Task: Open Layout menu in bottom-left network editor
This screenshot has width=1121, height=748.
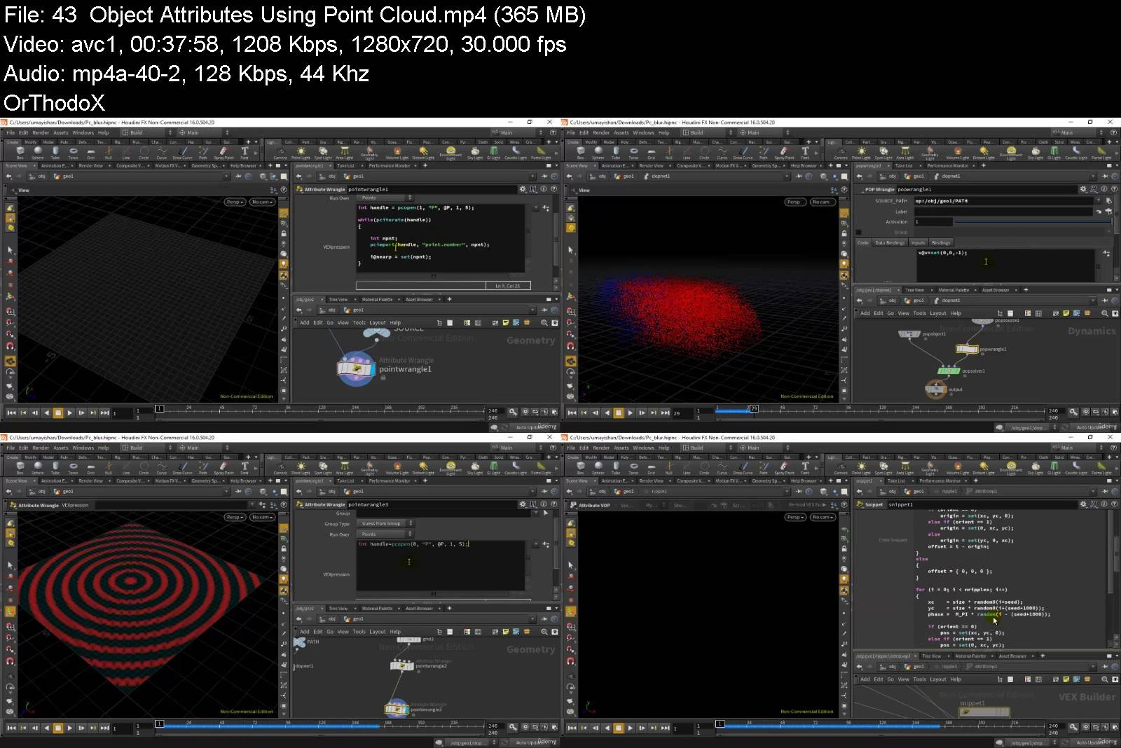Action: click(x=378, y=632)
